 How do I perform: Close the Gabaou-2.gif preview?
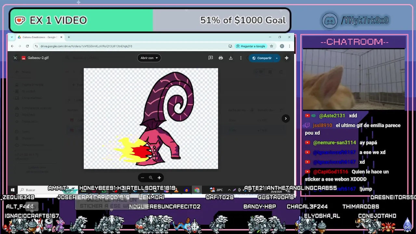pos(15,58)
